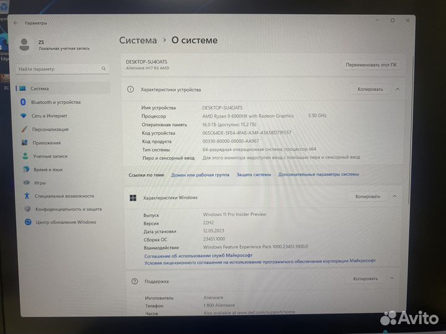The image size is (446, 334).
Task: Open the zs local account profile avatar
Action: [x=24, y=45]
